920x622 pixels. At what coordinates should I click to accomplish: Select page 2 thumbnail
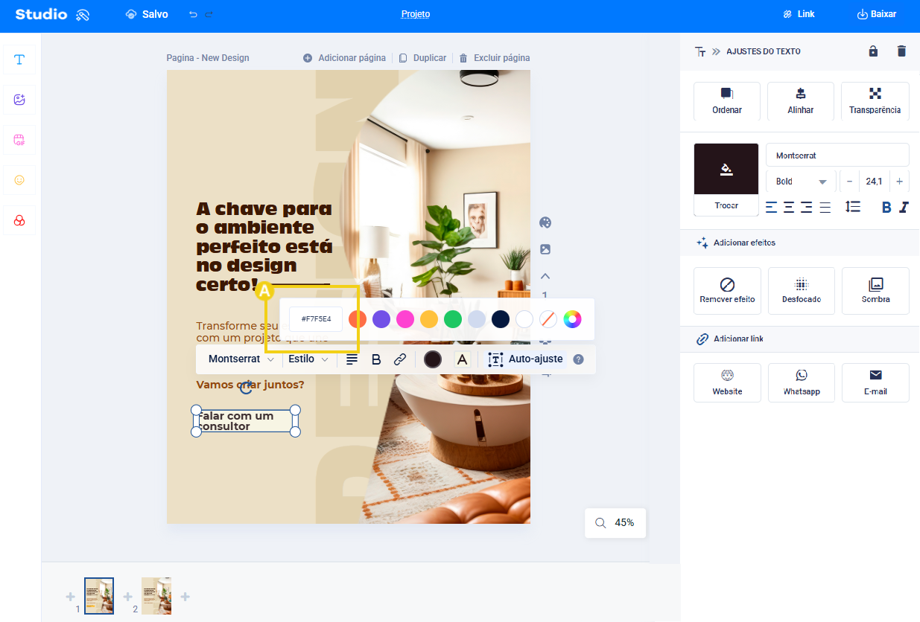[156, 596]
